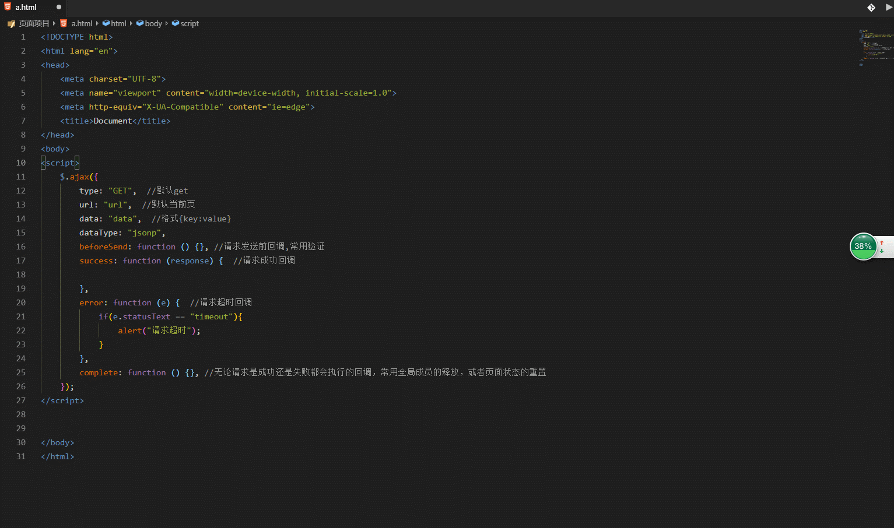
Task: Click the success property name
Action: 96,261
